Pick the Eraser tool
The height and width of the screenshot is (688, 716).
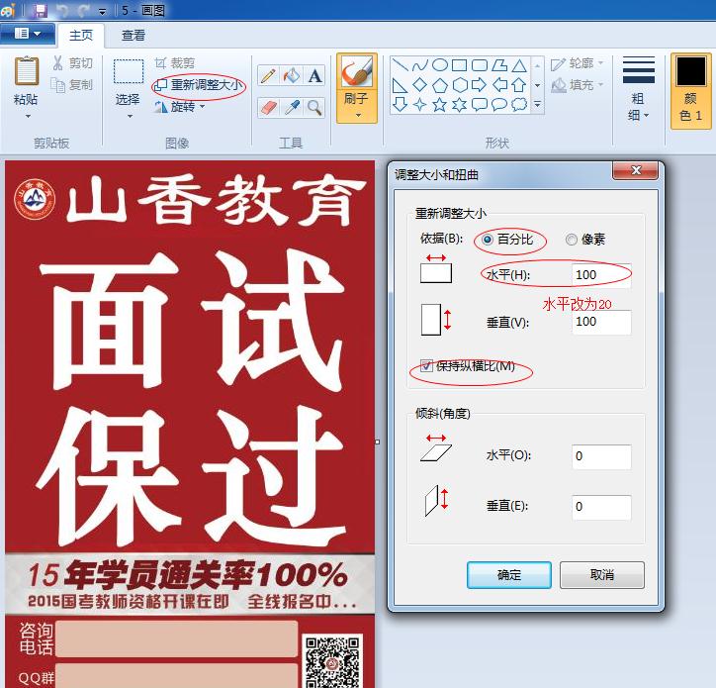(269, 108)
